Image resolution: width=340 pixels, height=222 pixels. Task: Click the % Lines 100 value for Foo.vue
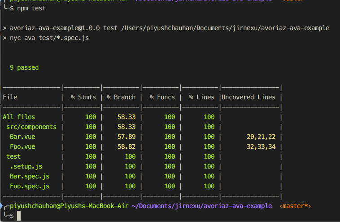click(209, 147)
